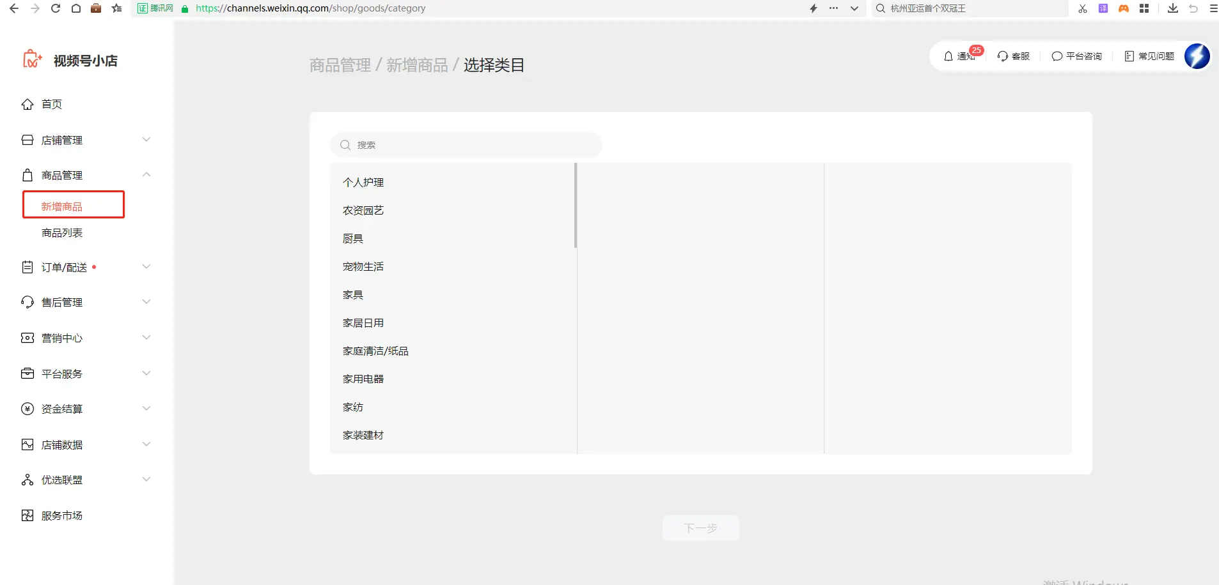Open the FAQ document icon
Viewport: 1219px width, 585px height.
[1129, 56]
